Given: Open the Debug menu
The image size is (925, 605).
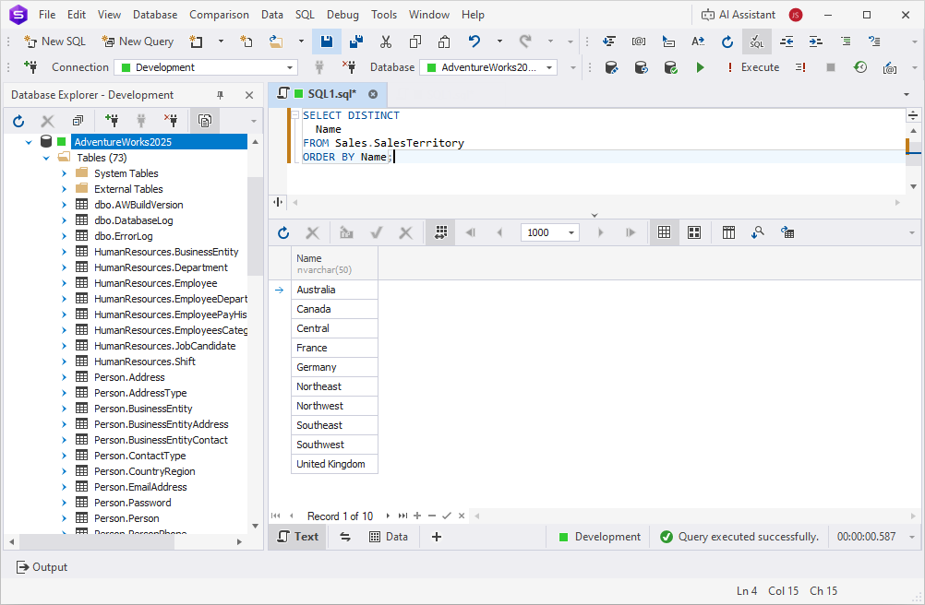Looking at the screenshot, I should point(342,15).
